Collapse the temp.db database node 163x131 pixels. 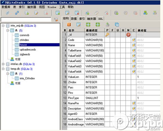coord(3,69)
